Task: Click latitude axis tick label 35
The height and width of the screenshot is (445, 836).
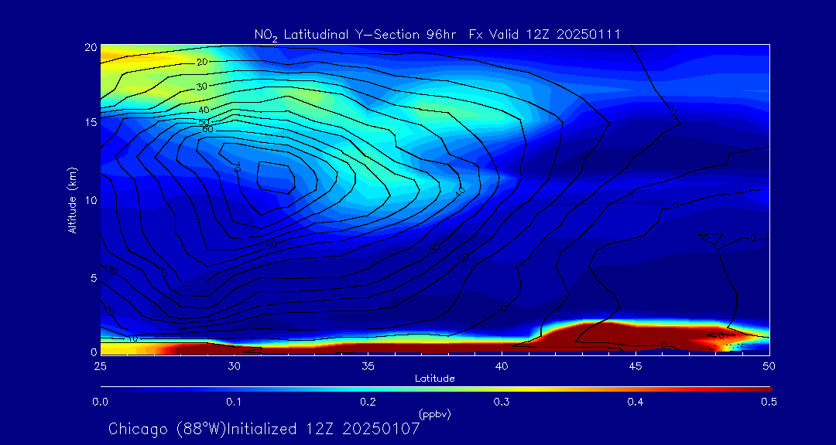Action: pyautogui.click(x=368, y=366)
